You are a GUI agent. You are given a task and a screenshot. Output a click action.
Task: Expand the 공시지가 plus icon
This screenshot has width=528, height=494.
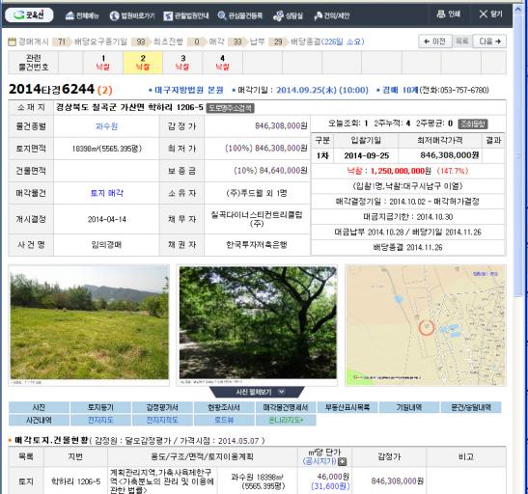pos(342,462)
